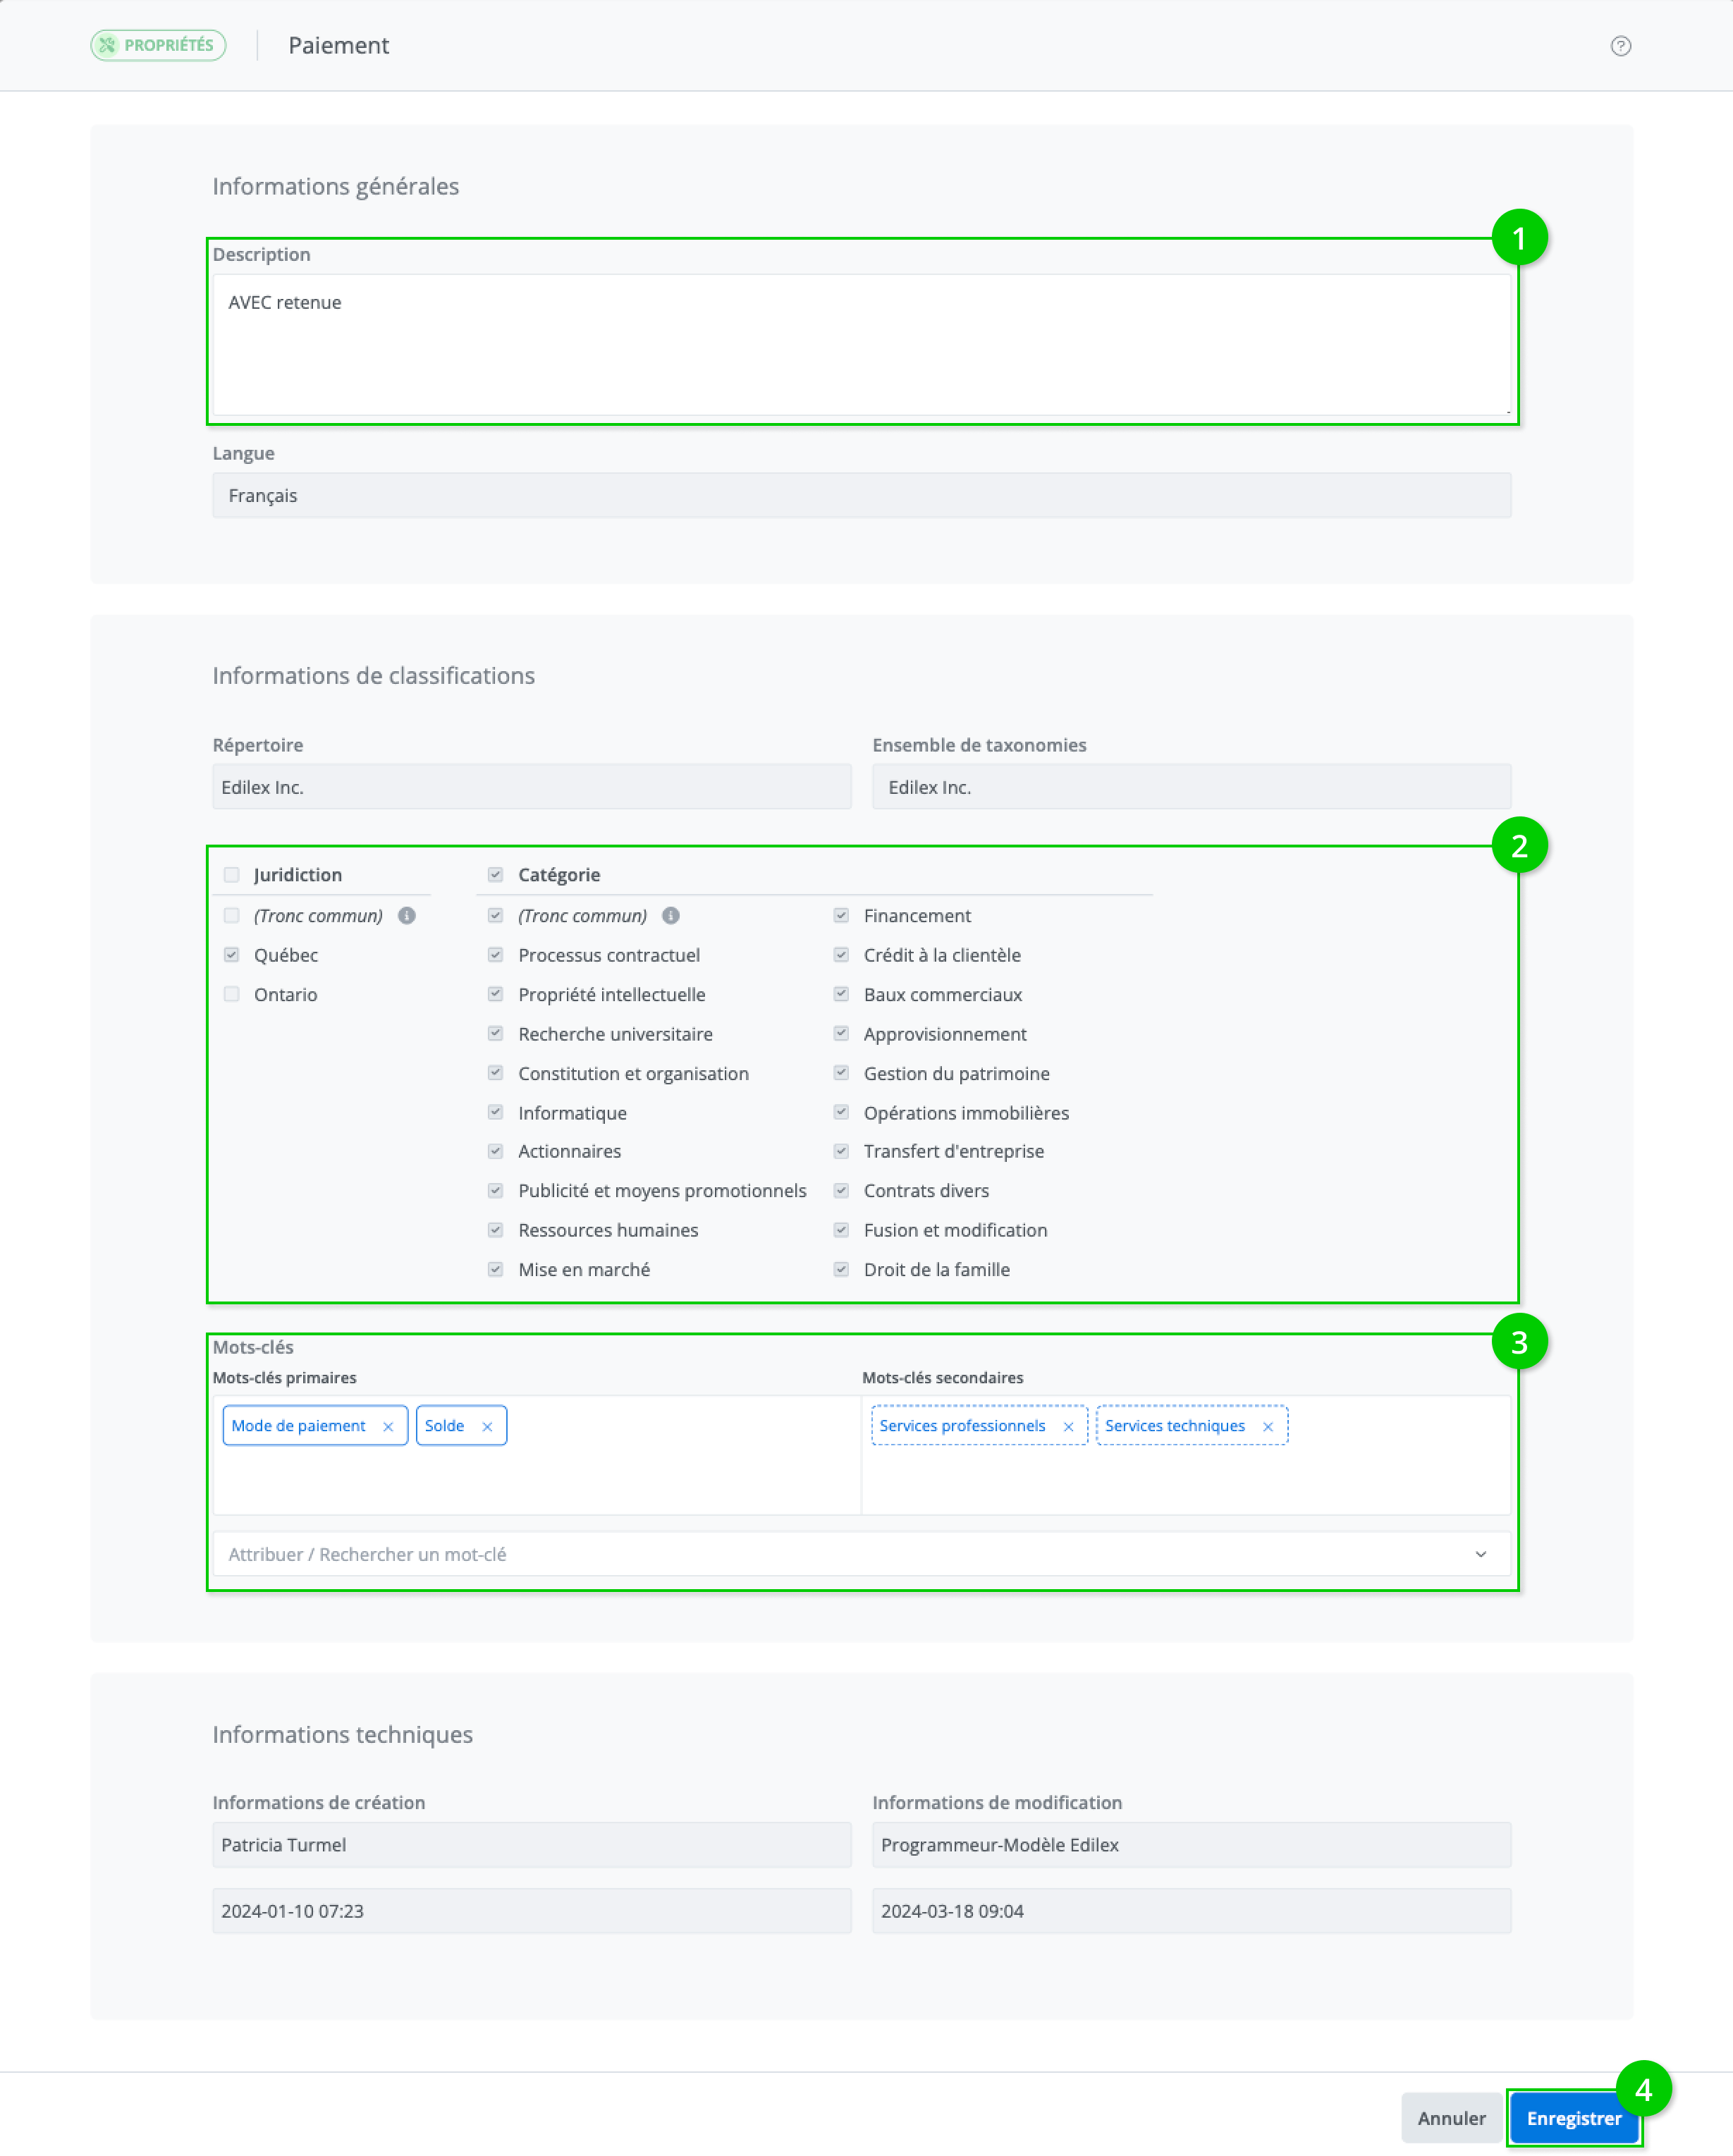The width and height of the screenshot is (1733, 2156).
Task: Uncheck the Financement category checkbox
Action: pyautogui.click(x=841, y=916)
